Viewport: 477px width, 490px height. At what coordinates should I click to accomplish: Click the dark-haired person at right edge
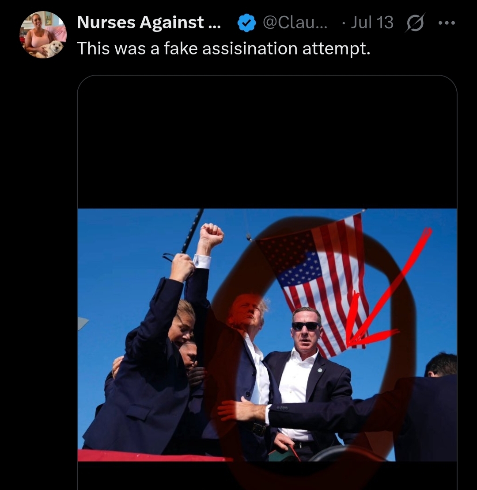[437, 406]
